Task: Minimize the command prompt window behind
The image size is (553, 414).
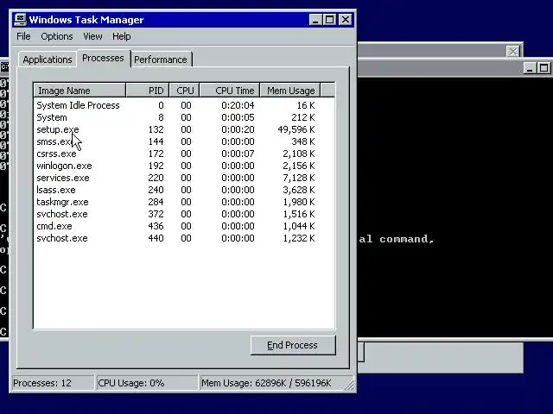Action: [x=530, y=68]
